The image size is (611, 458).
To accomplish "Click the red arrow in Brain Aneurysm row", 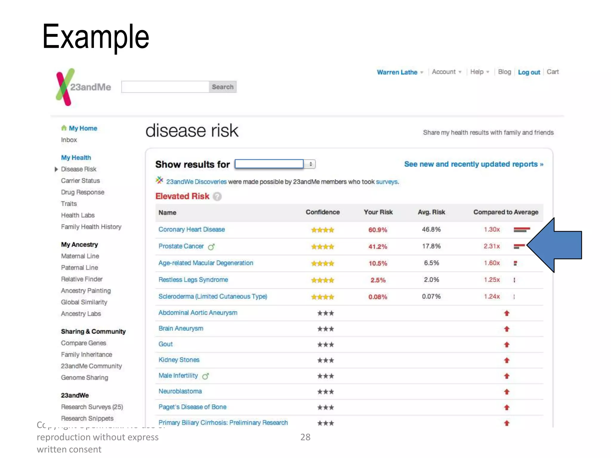I will 507,329.
